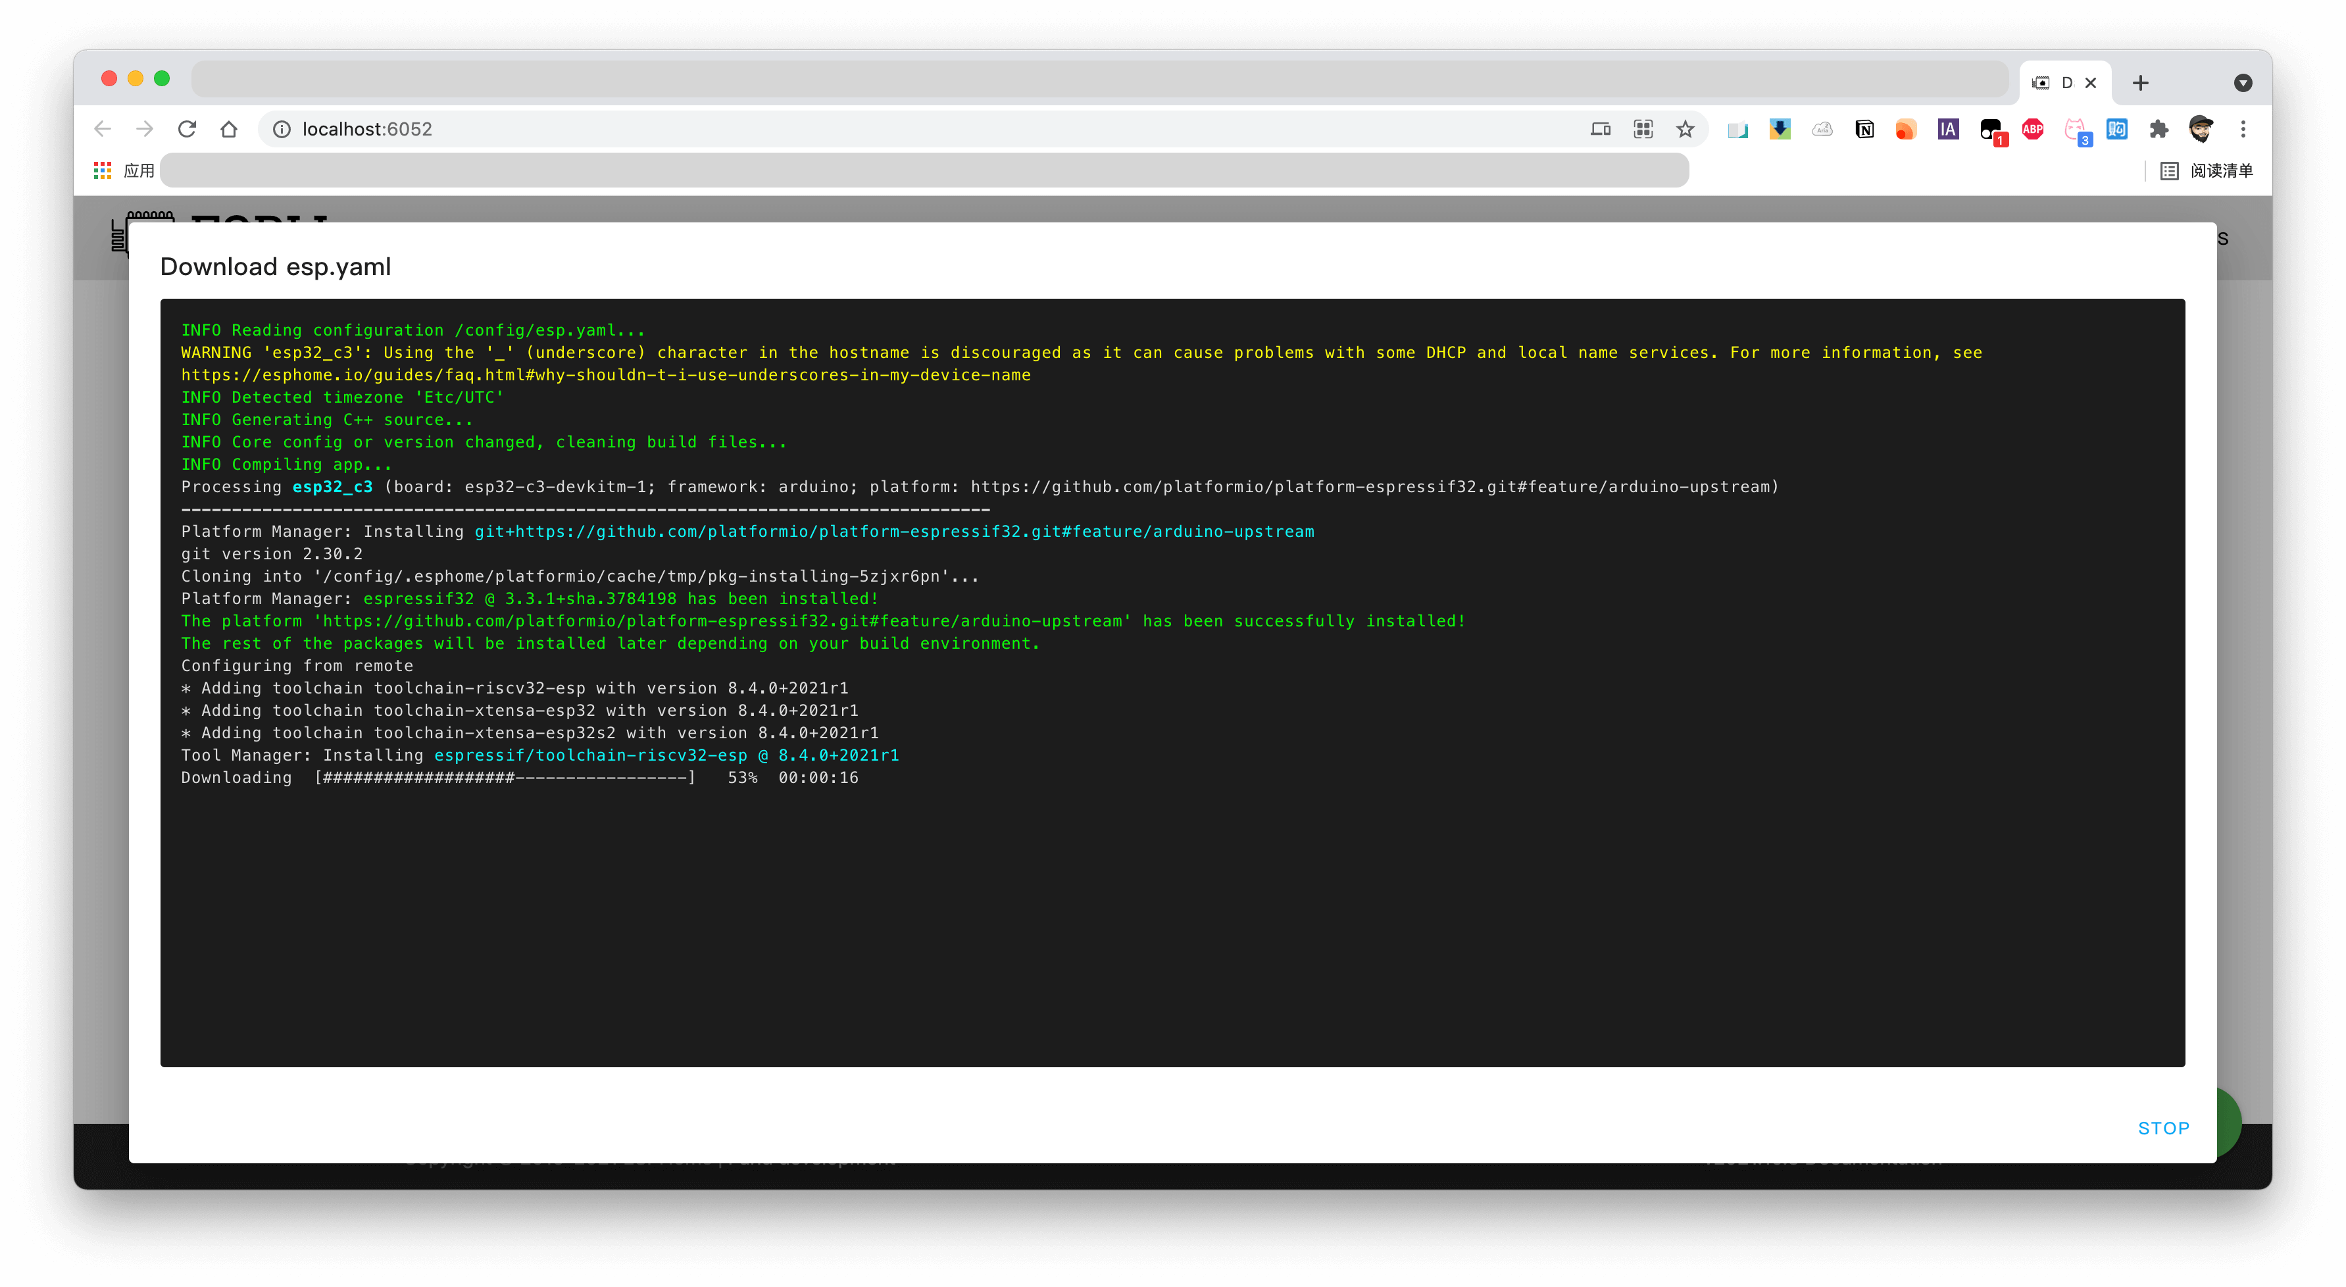Viewport: 2346px width, 1287px height.
Task: Open the pink cat extension with badge 3
Action: click(2076, 131)
